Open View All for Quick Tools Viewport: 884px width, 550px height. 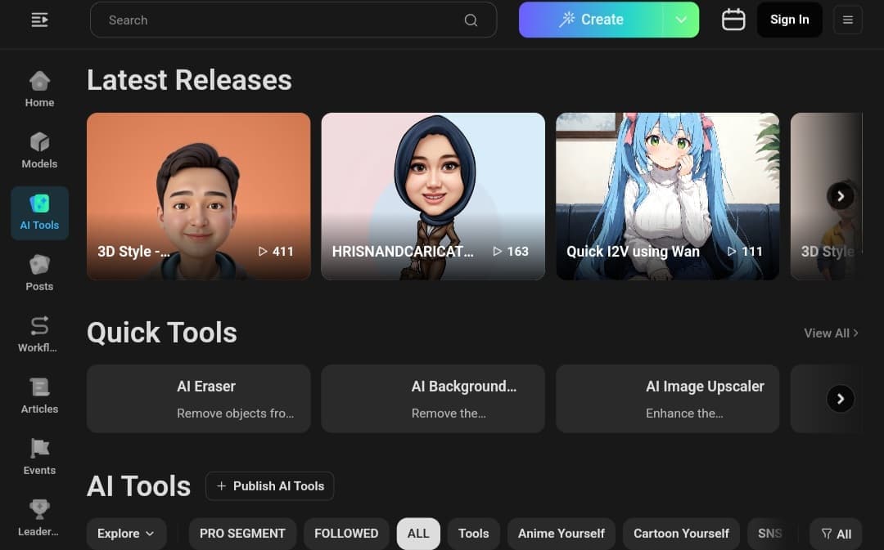(830, 333)
